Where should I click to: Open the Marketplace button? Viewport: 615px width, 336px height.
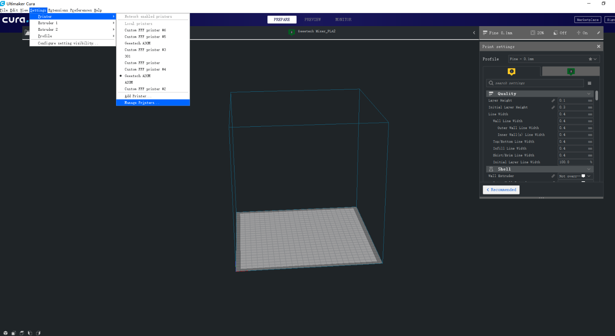[x=587, y=20]
